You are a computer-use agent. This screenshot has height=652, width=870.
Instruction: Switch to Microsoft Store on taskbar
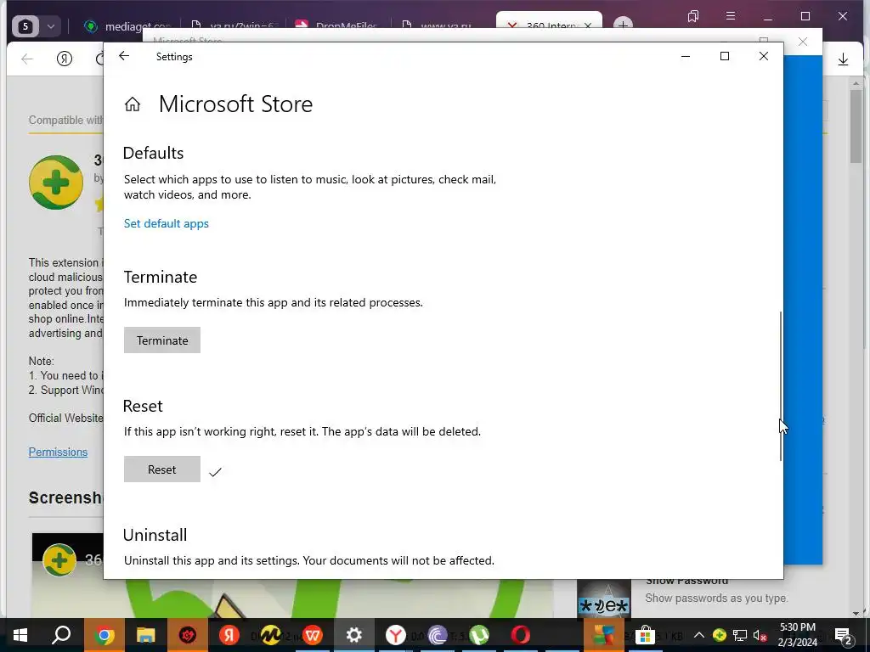click(x=645, y=635)
